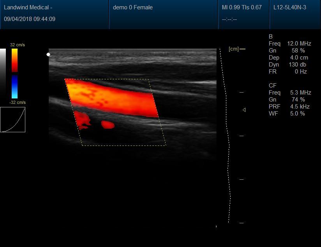The height and width of the screenshot is (247, 321).
Task: Click probe name 'L12-5L40N-3'
Action: coord(290,7)
